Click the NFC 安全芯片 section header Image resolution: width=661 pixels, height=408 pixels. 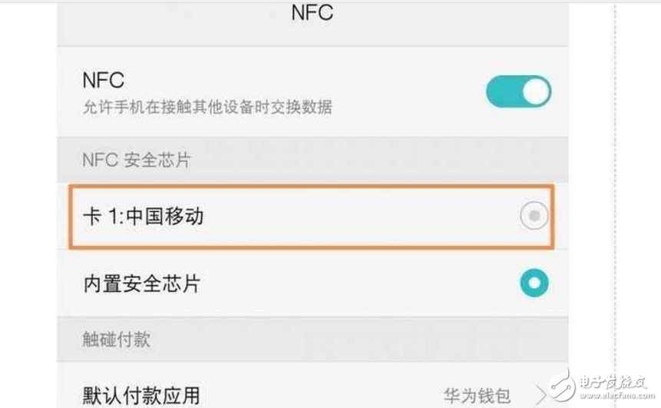tap(137, 161)
